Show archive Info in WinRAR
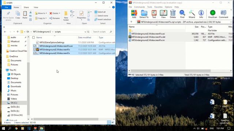The height and width of the screenshot is (131, 234). pyautogui.click(x=201, y=14)
